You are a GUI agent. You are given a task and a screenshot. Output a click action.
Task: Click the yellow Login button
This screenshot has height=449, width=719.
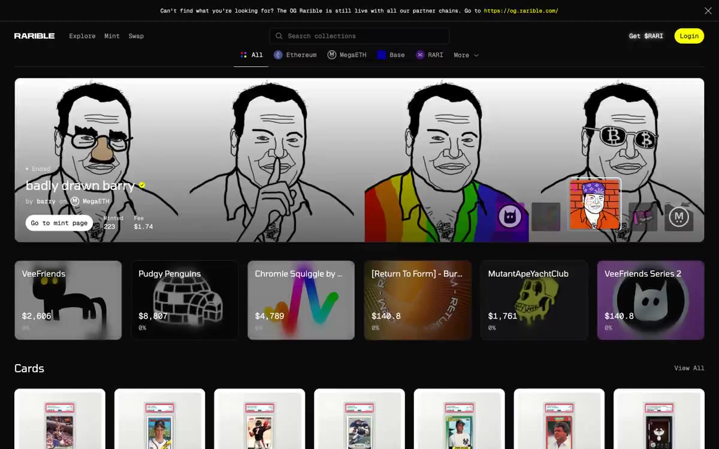(x=689, y=36)
